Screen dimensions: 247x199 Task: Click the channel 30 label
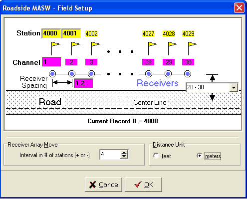tap(188, 62)
